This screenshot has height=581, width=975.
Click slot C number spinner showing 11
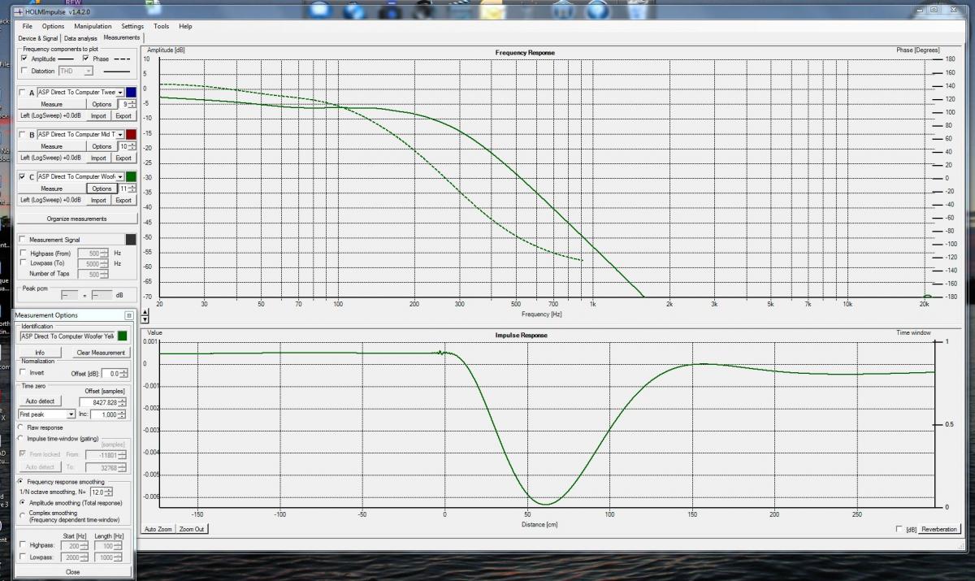point(126,189)
